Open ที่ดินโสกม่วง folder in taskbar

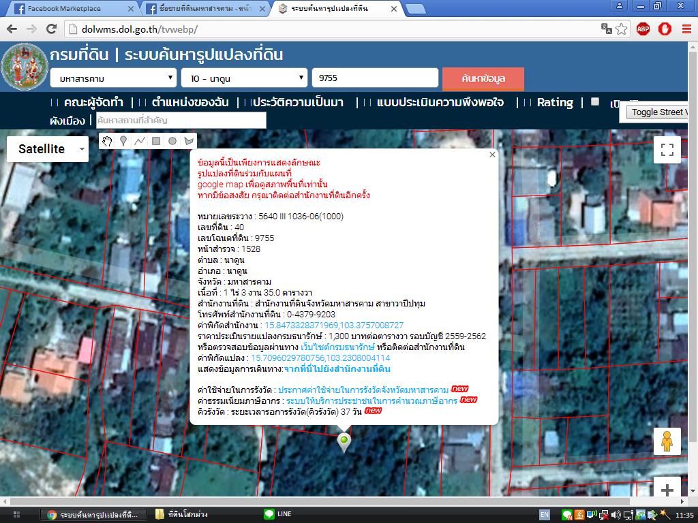tap(181, 515)
